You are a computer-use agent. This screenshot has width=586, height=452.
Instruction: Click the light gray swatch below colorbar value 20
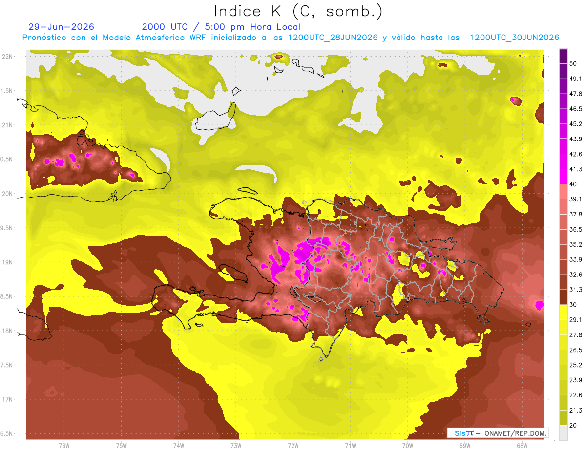pos(563,433)
